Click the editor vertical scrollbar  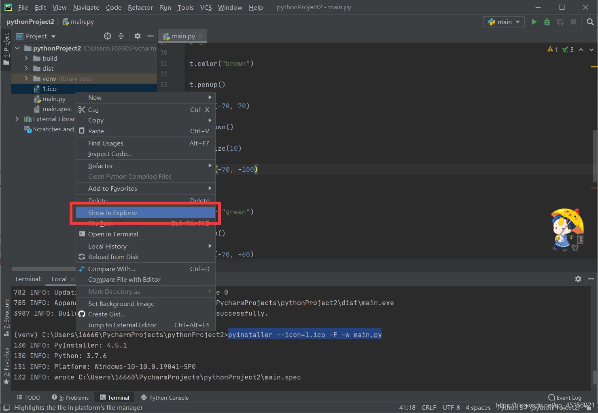point(594,156)
